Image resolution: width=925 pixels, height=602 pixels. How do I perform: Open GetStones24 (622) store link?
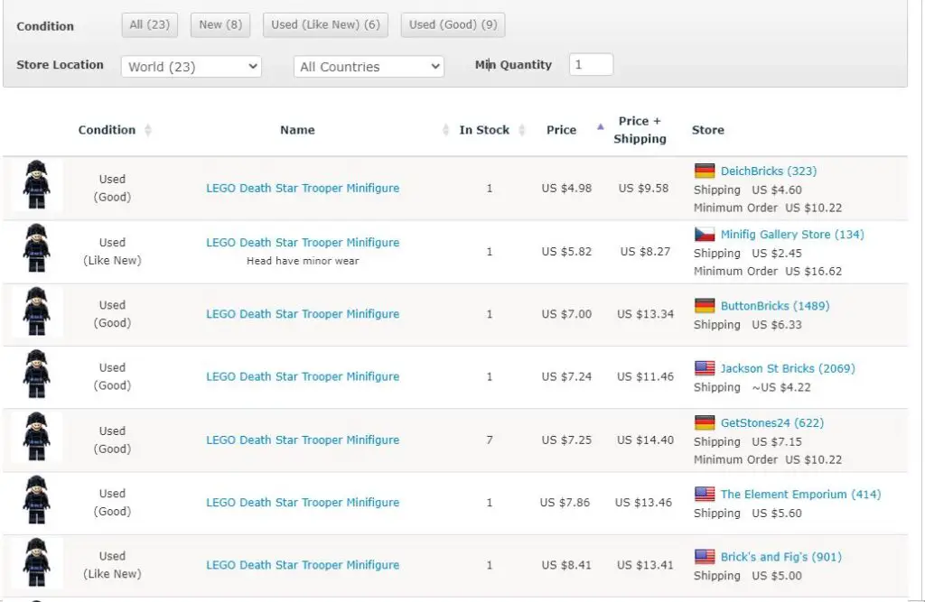[x=771, y=422]
